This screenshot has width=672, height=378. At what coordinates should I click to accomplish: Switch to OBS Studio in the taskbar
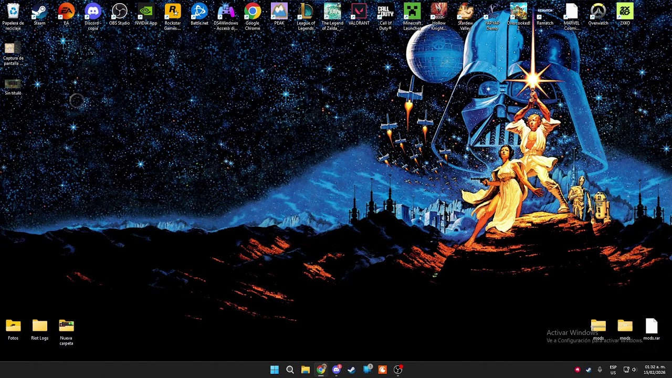tap(398, 370)
